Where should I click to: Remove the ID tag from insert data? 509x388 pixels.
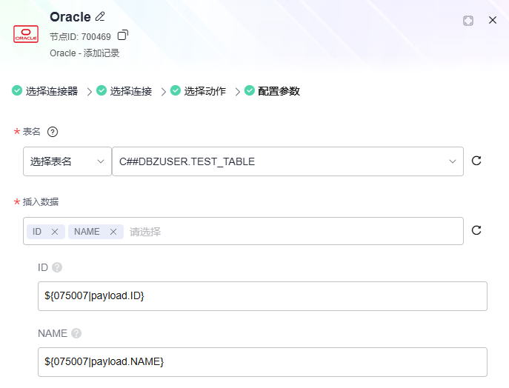click(55, 232)
